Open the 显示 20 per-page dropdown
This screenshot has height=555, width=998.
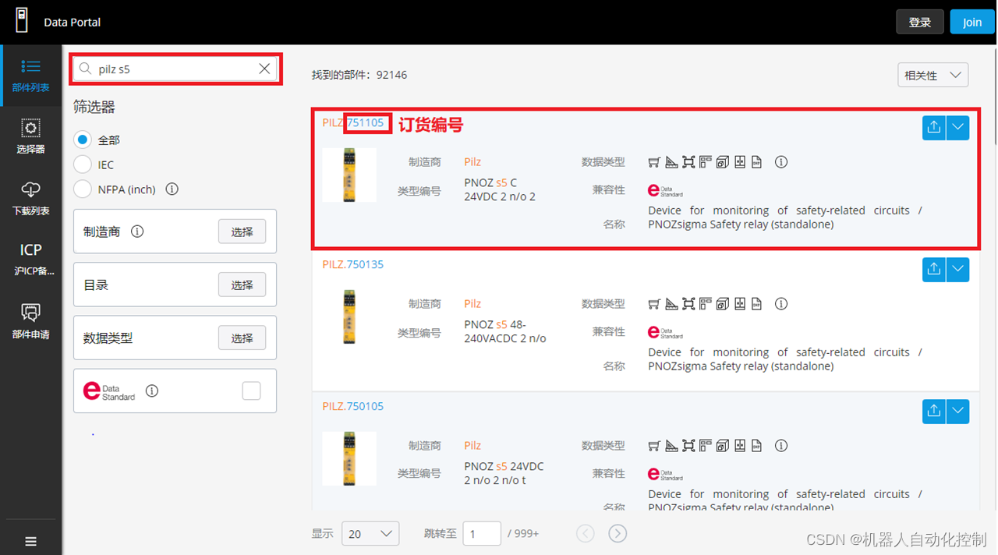pyautogui.click(x=370, y=533)
